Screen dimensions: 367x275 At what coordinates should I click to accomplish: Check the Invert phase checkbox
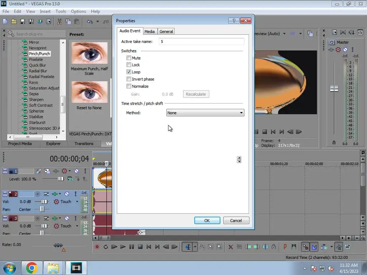[x=129, y=79]
